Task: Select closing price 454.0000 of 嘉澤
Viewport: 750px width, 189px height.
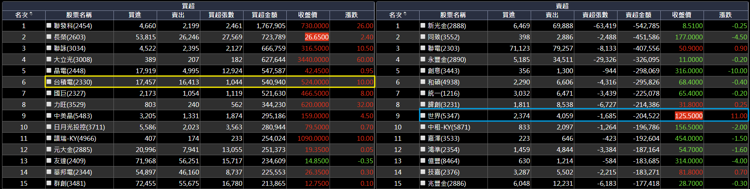Action: coord(689,138)
